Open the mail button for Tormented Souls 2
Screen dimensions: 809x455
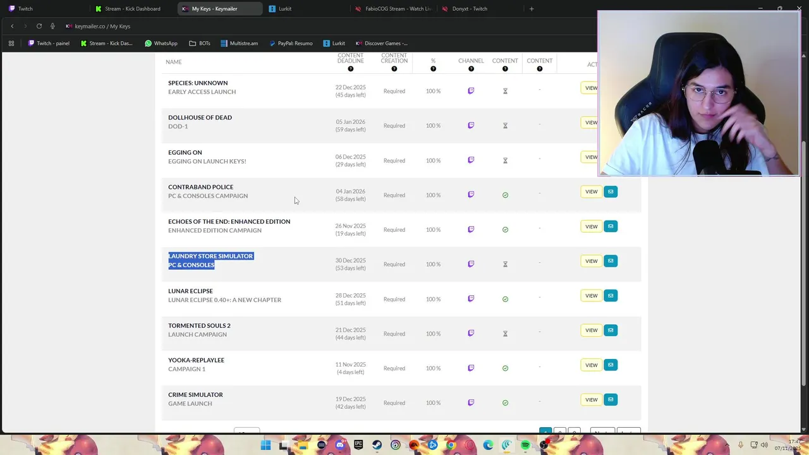tap(611, 330)
